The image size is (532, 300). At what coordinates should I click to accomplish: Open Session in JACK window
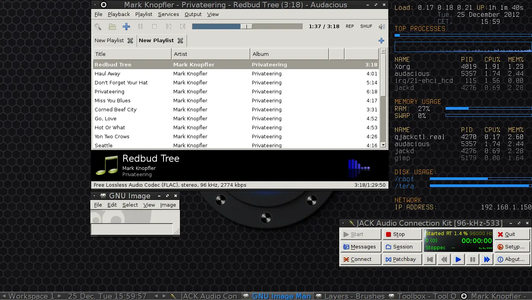click(x=402, y=247)
